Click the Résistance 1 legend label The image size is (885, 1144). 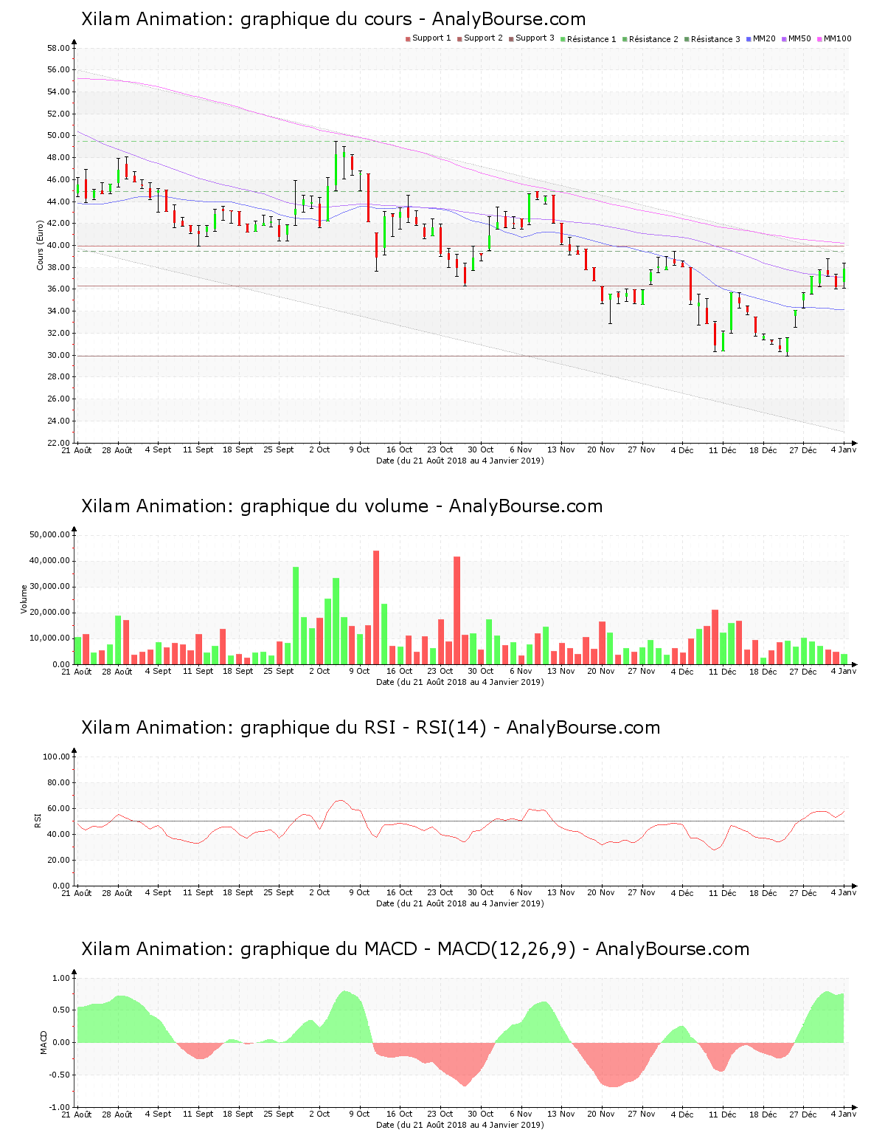click(x=591, y=39)
